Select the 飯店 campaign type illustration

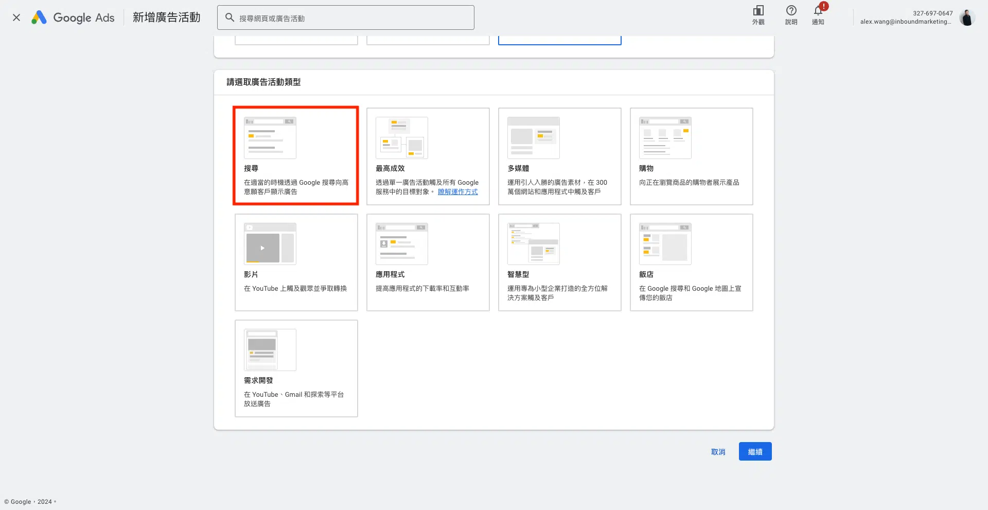click(665, 244)
